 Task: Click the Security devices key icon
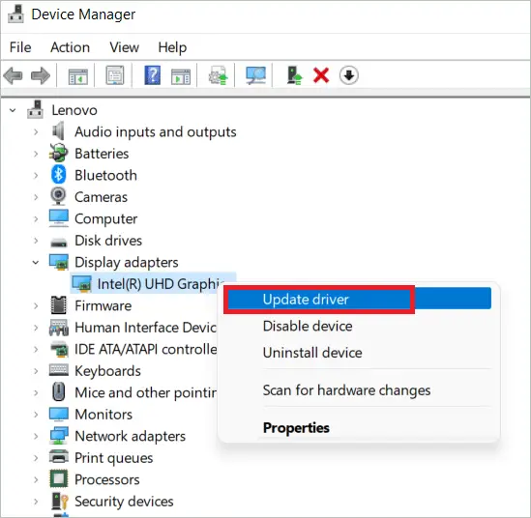pos(60,501)
